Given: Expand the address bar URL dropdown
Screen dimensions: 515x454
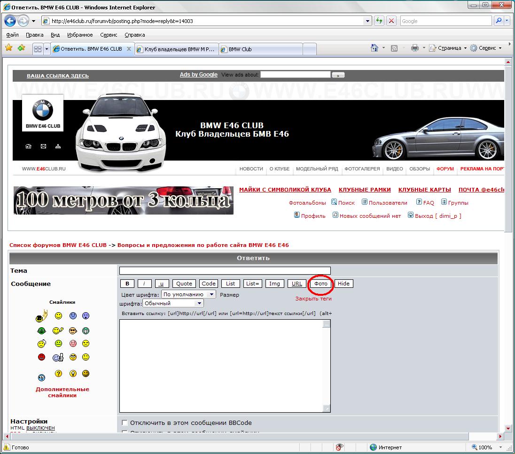Looking at the screenshot, I should click(367, 21).
